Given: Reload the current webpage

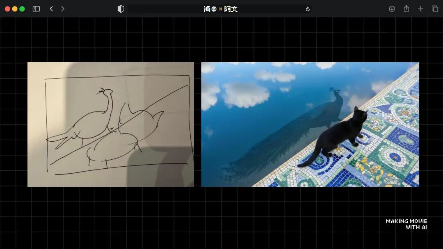Looking at the screenshot, I should point(307,8).
